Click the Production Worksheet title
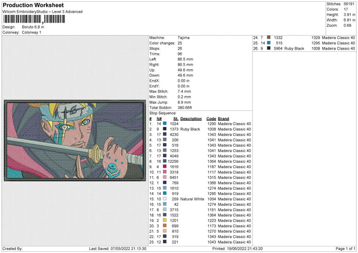Image resolution: width=358 pixels, height=253 pixels. click(x=33, y=5)
